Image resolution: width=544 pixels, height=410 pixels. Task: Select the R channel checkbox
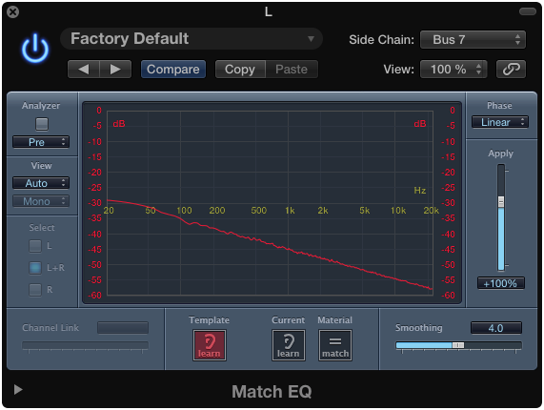coord(35,290)
